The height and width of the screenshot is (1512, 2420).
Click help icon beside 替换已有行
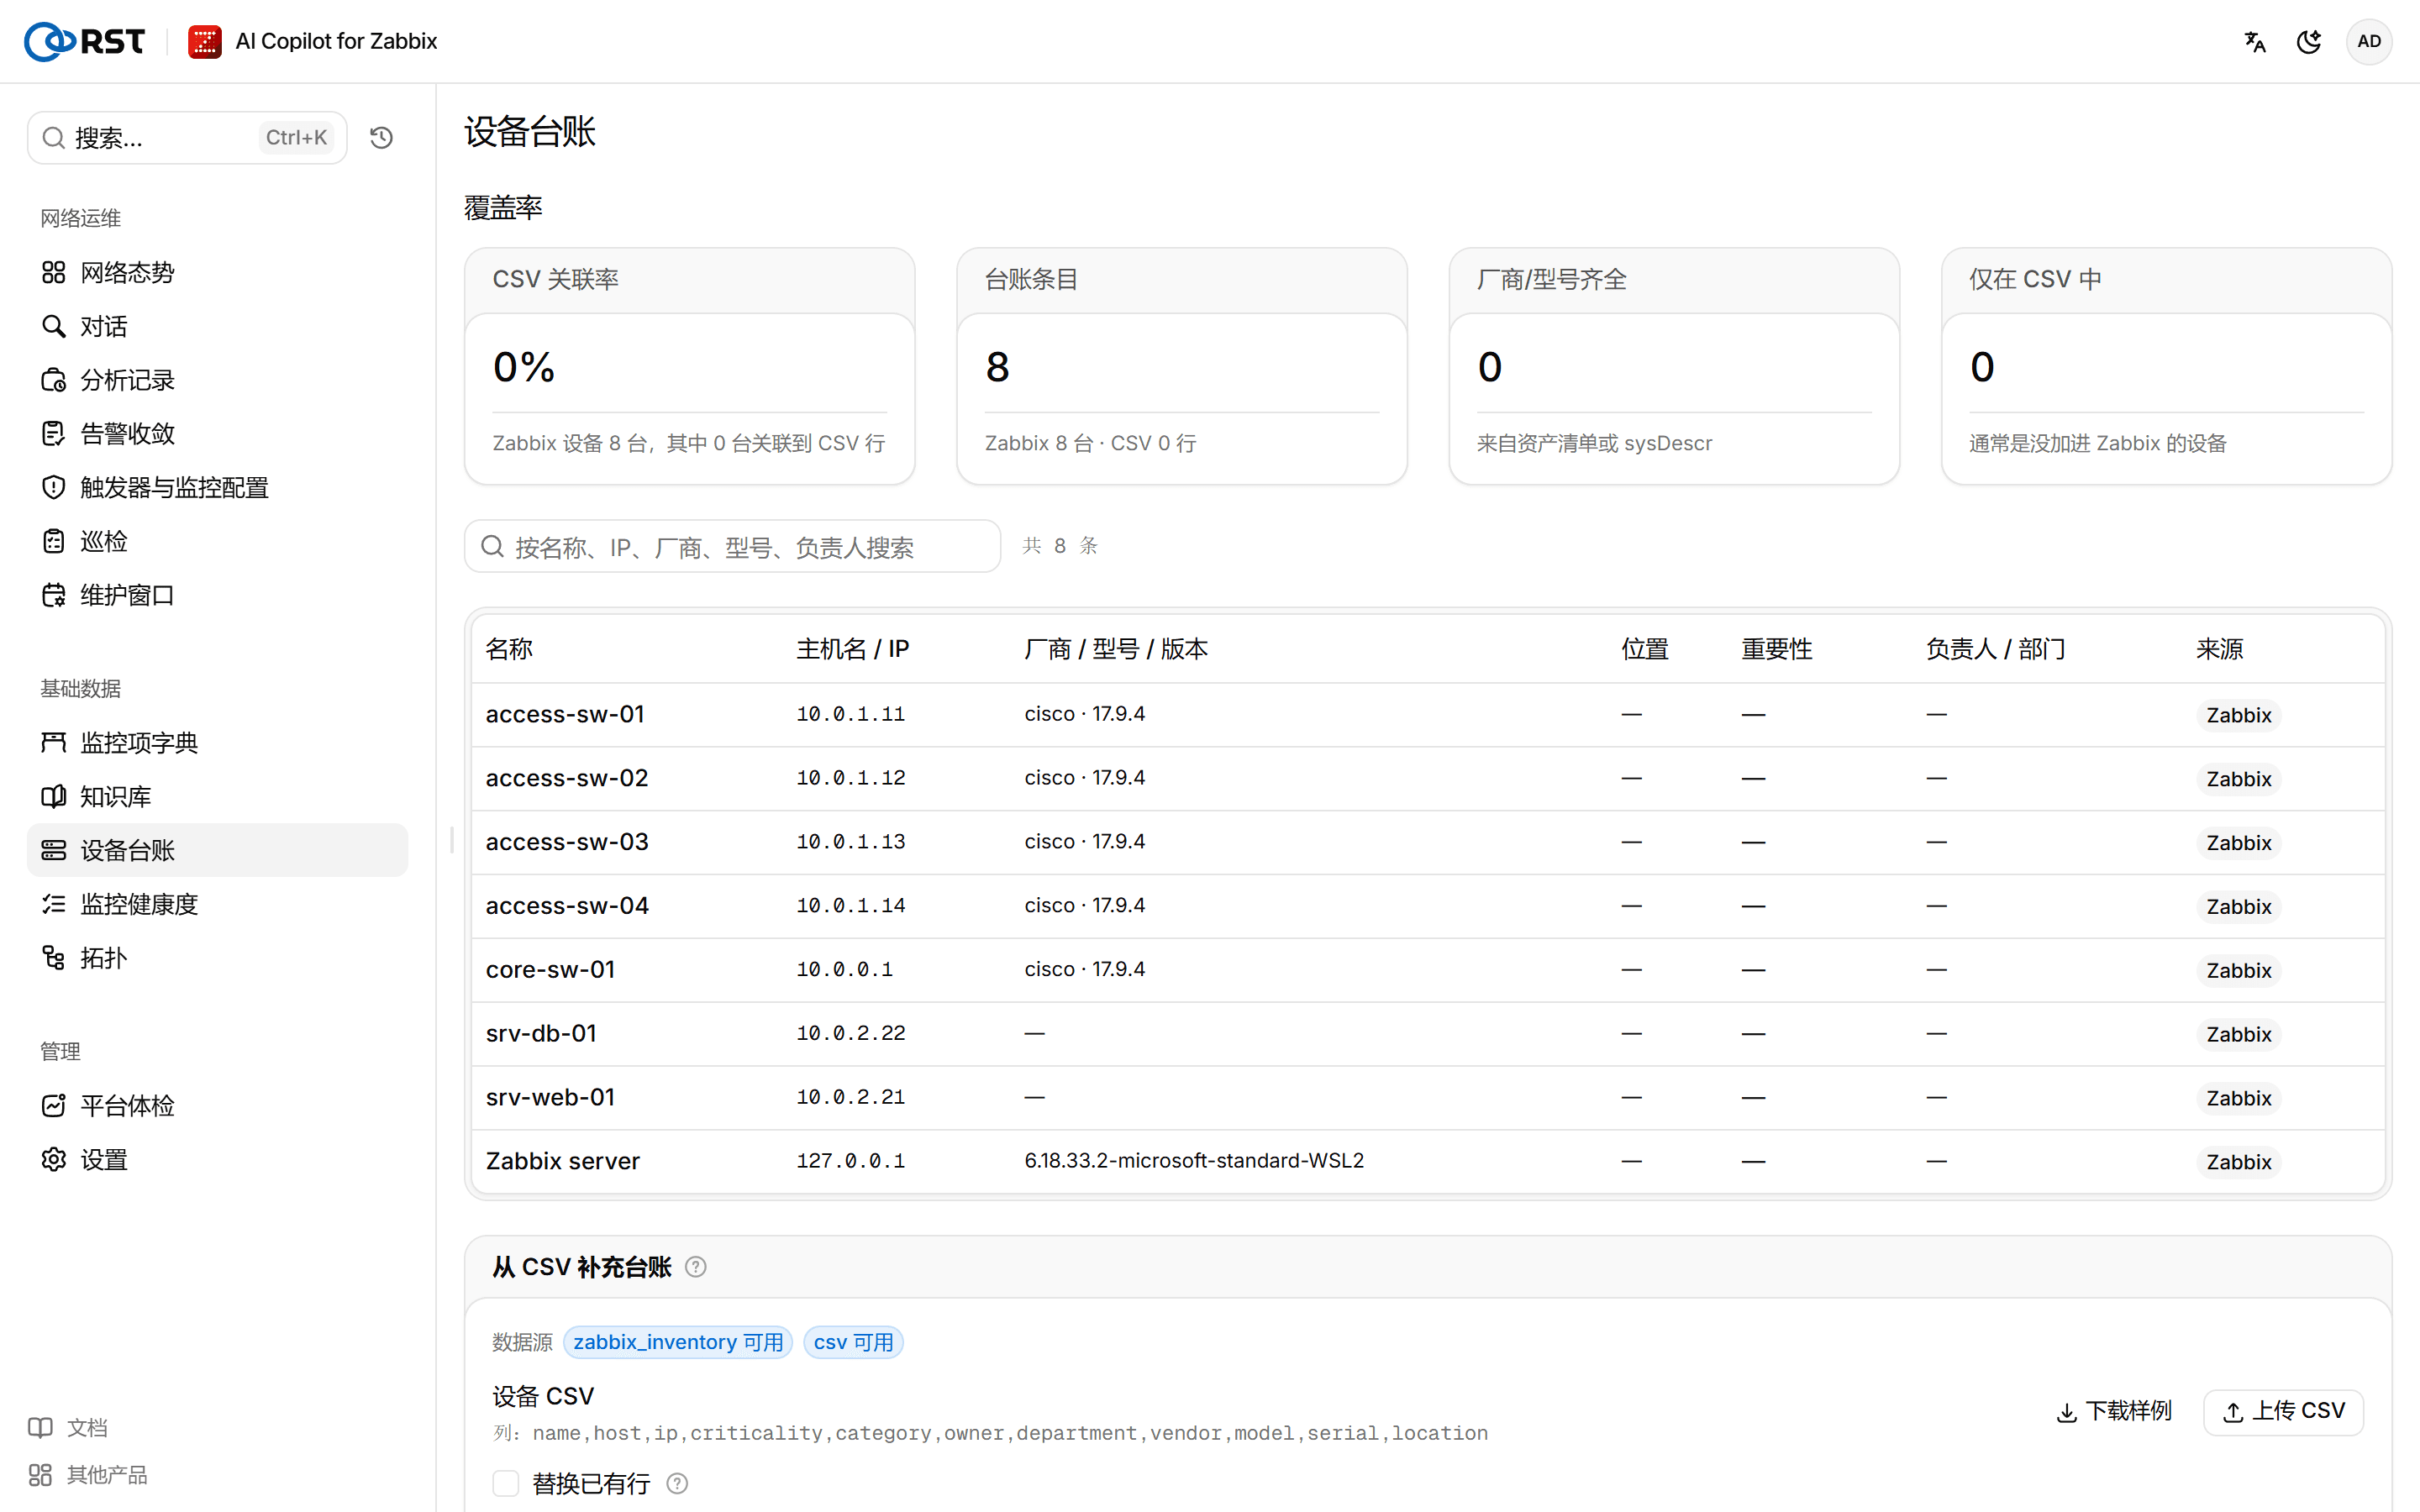click(677, 1483)
